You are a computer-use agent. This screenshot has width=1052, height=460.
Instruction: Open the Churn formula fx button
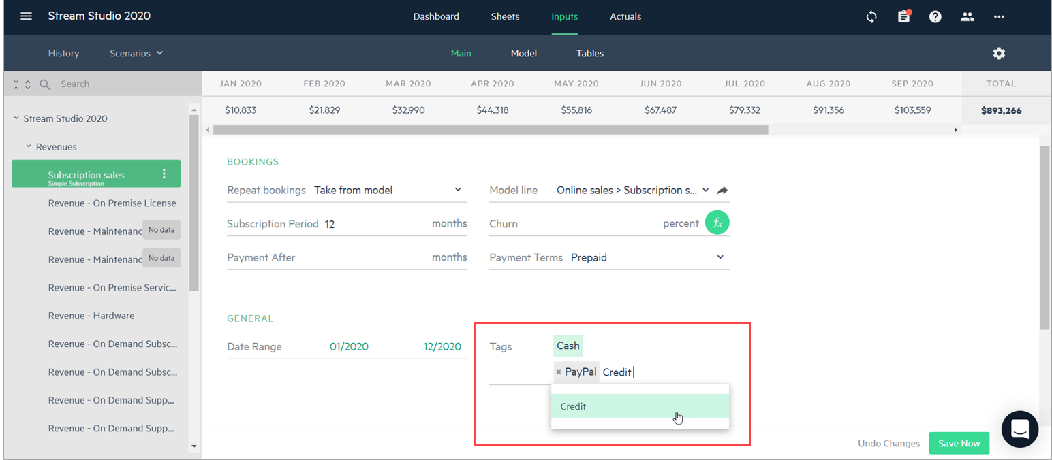click(x=717, y=223)
